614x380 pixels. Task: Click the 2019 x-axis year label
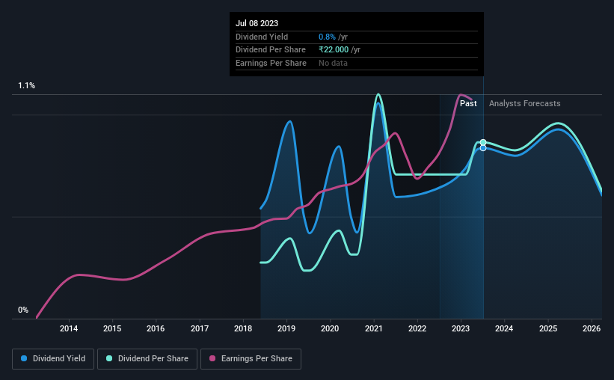tap(286, 328)
